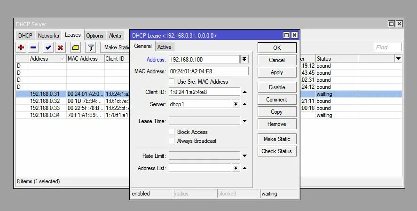Select lease row 192.168.0.31
417x211 pixels.
73,94
